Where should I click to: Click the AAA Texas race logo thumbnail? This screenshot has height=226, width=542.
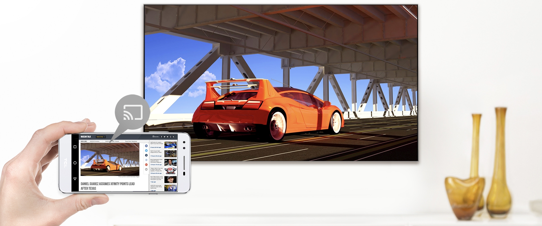(171, 171)
